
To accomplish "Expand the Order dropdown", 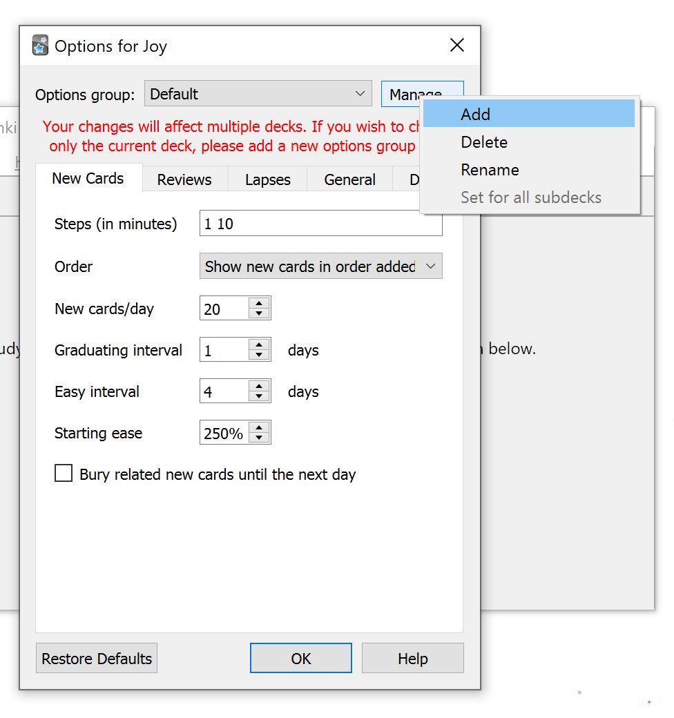I will pos(320,266).
